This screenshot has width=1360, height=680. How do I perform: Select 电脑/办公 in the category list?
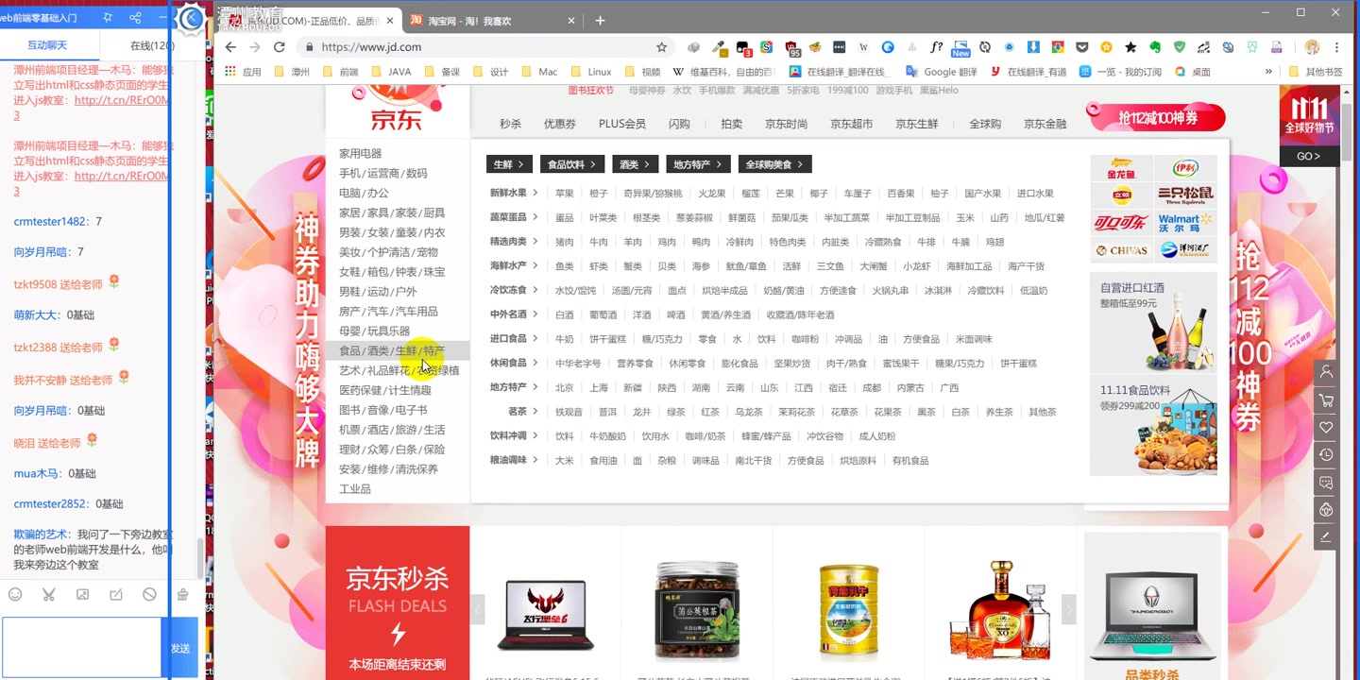(364, 193)
